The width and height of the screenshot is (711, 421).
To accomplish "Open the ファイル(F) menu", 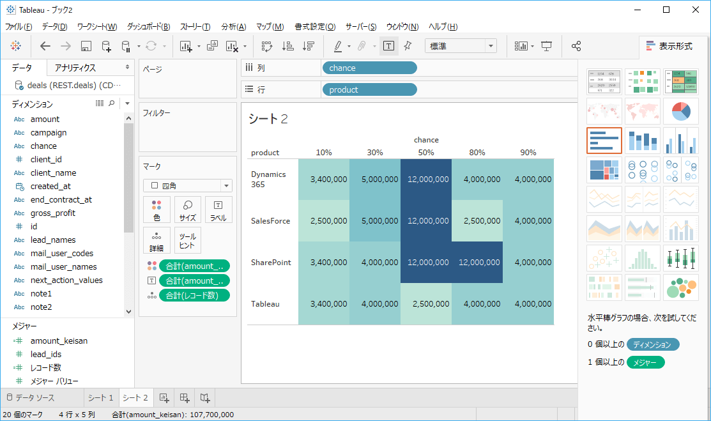I will 19,26.
